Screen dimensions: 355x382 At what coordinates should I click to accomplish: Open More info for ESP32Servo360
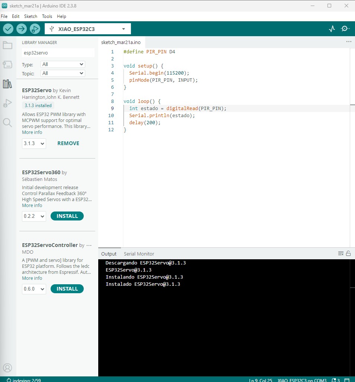(32, 206)
